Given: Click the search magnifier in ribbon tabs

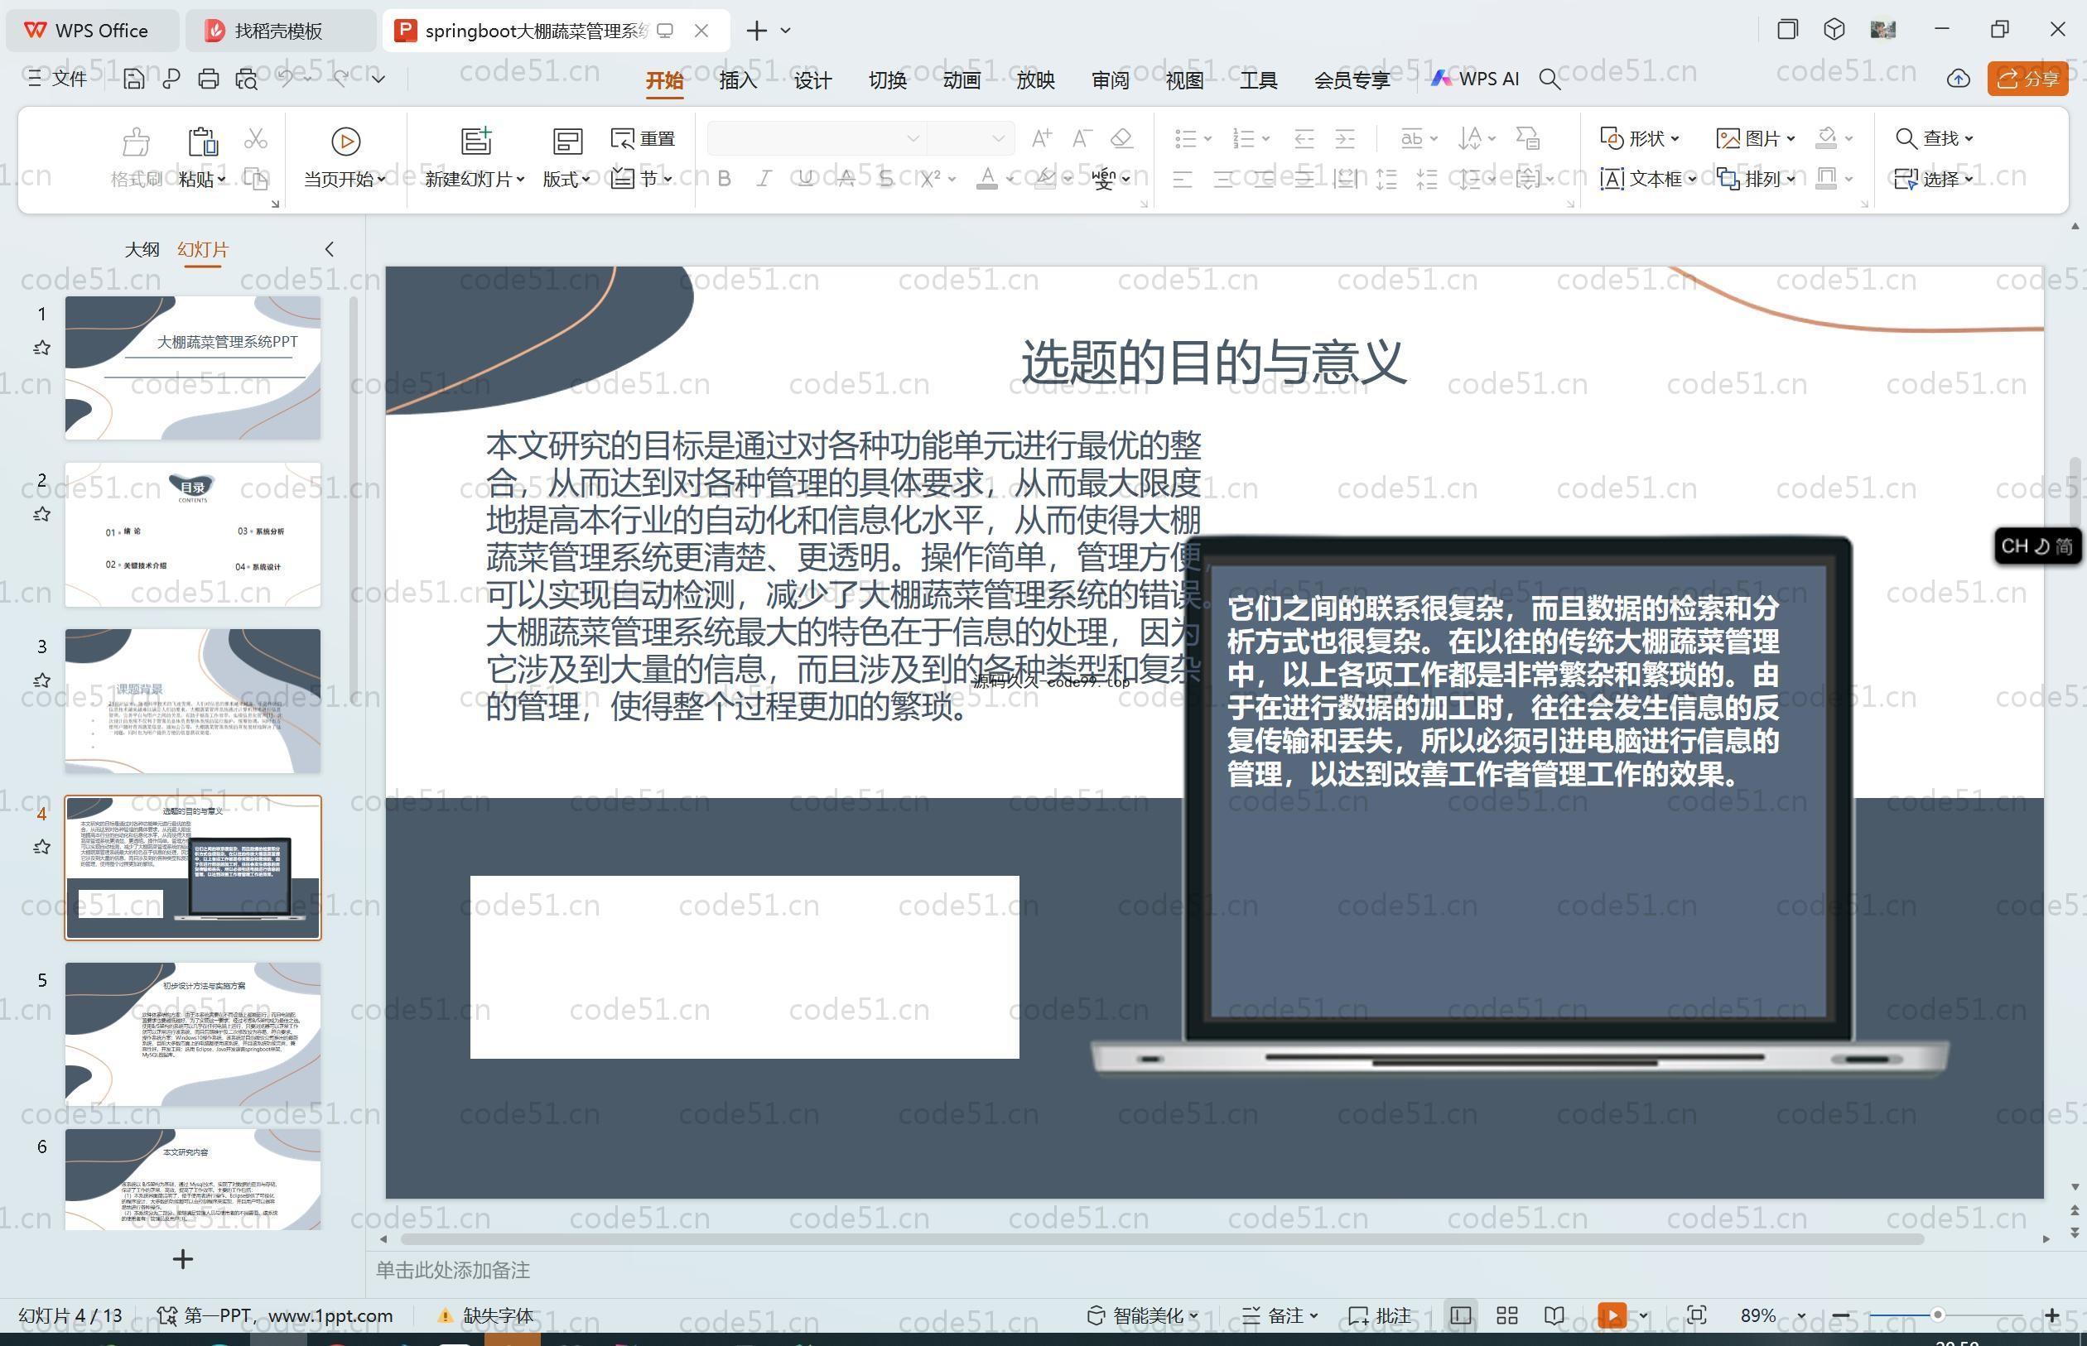Looking at the screenshot, I should tap(1550, 79).
